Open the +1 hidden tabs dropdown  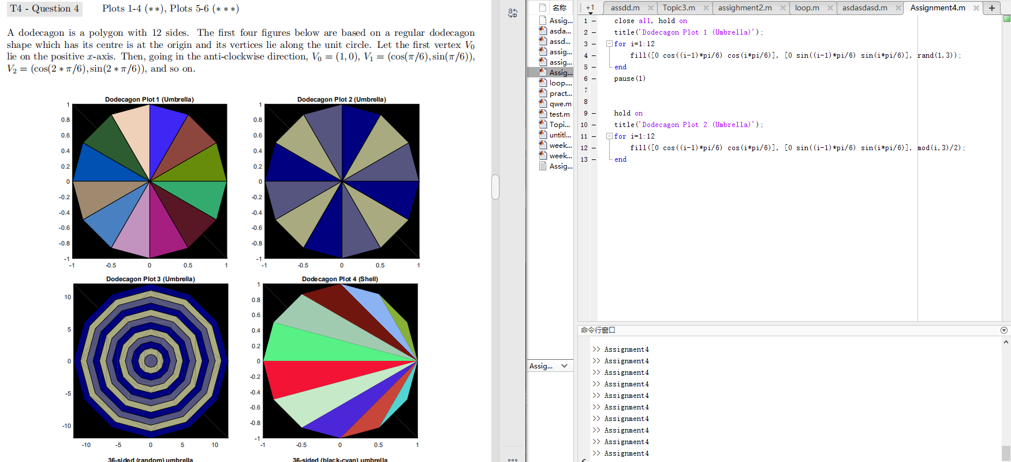pos(590,9)
